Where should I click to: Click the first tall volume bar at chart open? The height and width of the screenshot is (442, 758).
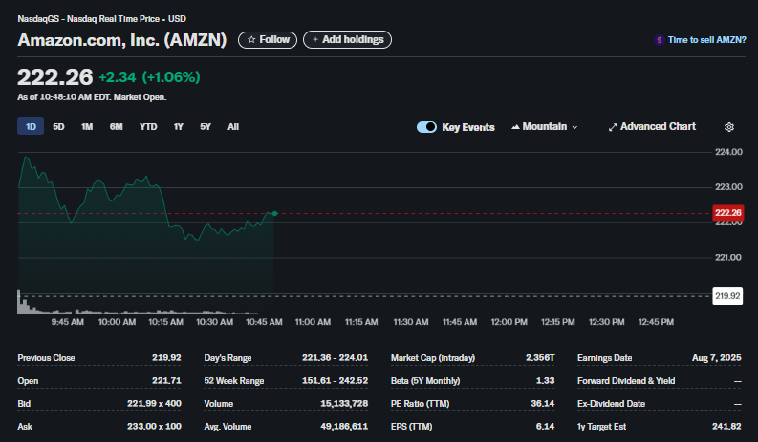click(19, 302)
